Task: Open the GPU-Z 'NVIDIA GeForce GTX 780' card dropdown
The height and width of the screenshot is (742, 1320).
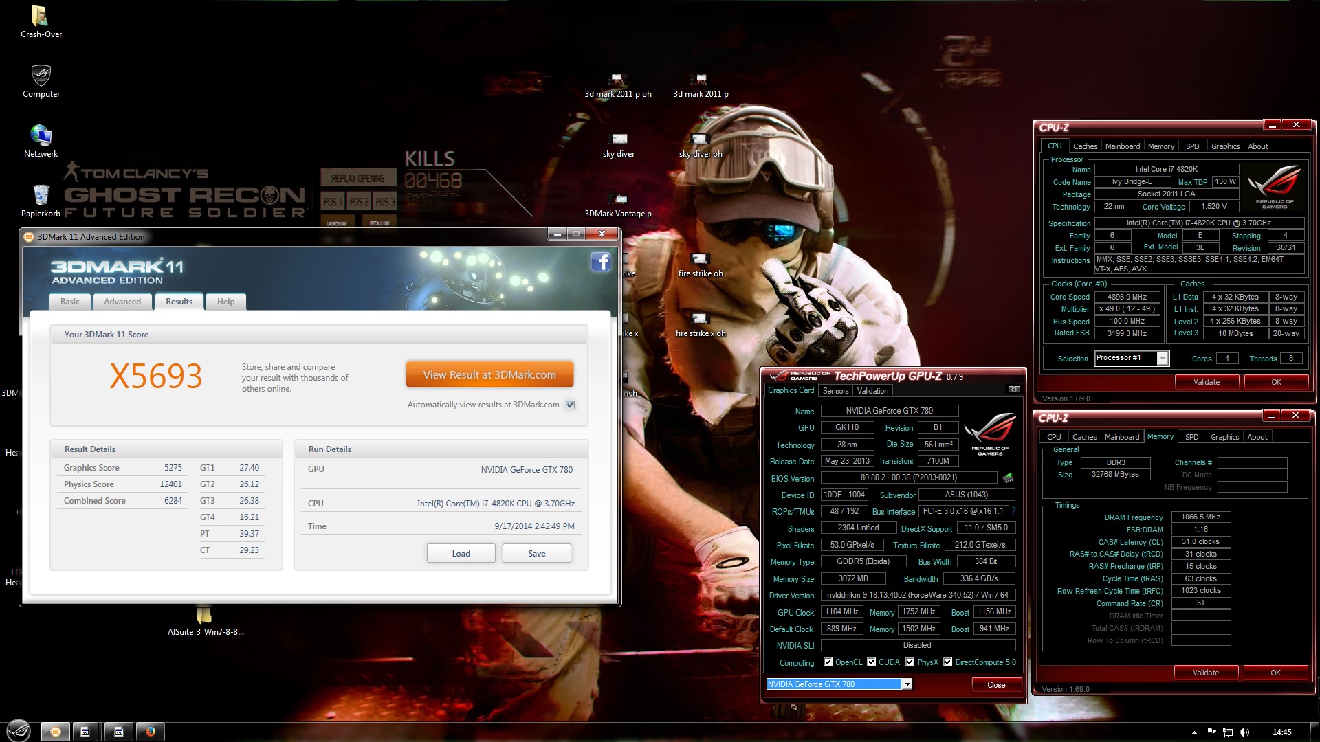Action: click(x=907, y=684)
